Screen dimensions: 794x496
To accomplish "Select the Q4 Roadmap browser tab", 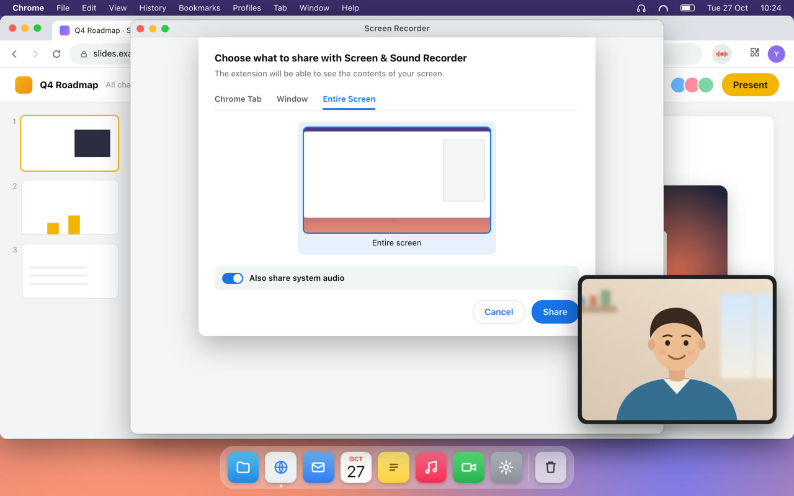I will pyautogui.click(x=92, y=30).
